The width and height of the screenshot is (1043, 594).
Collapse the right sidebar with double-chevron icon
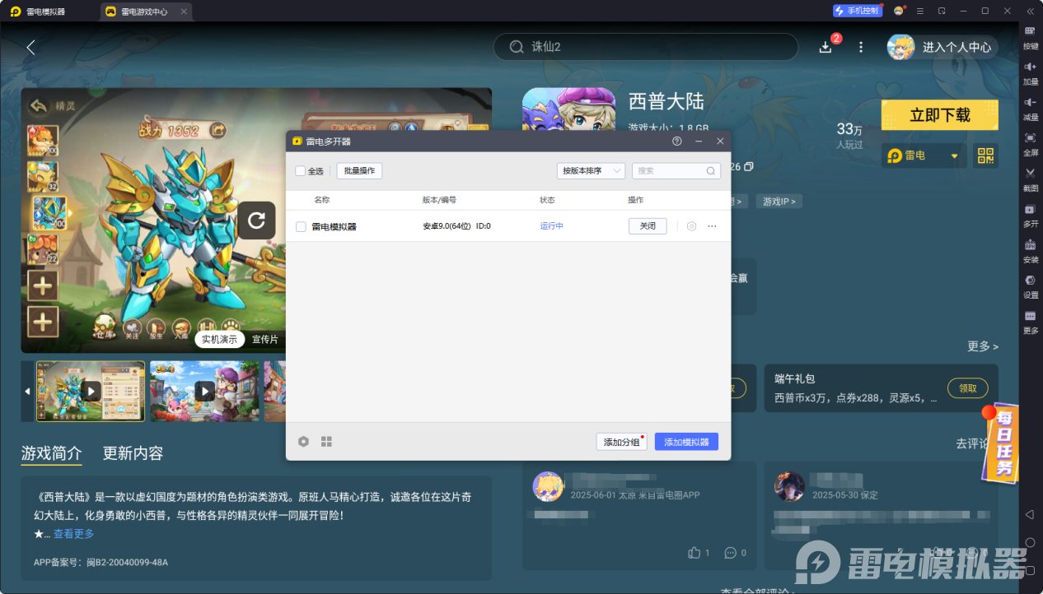pyautogui.click(x=1030, y=11)
